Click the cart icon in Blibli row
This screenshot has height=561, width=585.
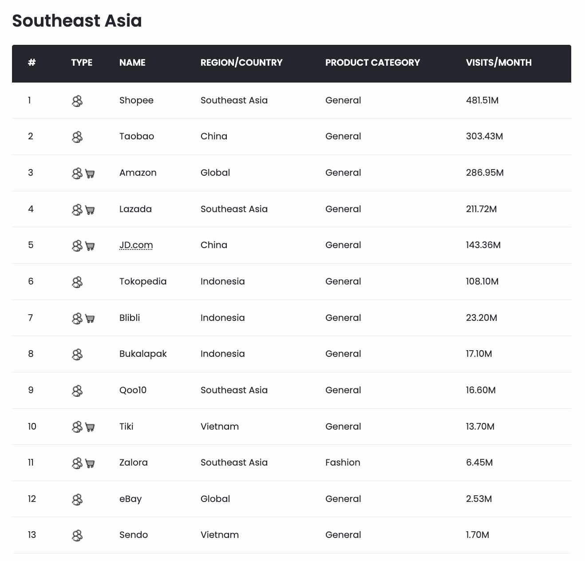[x=90, y=319]
